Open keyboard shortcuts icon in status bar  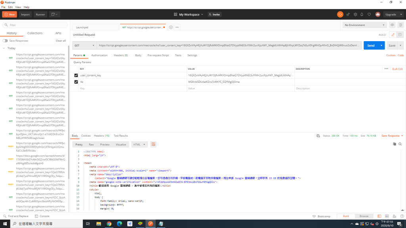click(395, 216)
